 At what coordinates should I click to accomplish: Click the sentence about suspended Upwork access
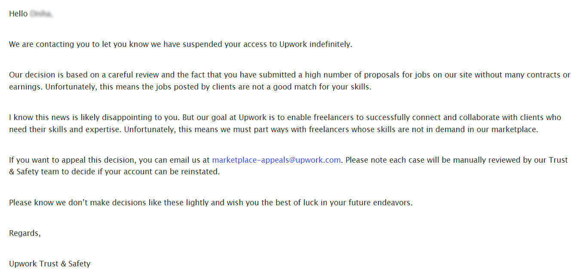tap(181, 44)
